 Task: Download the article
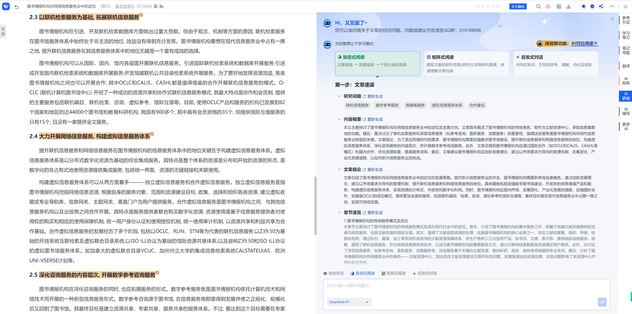(x=569, y=6)
